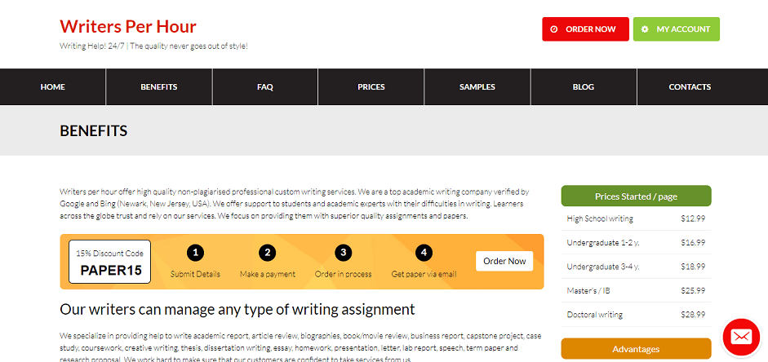Click the gear icon in My Account button

645,29
